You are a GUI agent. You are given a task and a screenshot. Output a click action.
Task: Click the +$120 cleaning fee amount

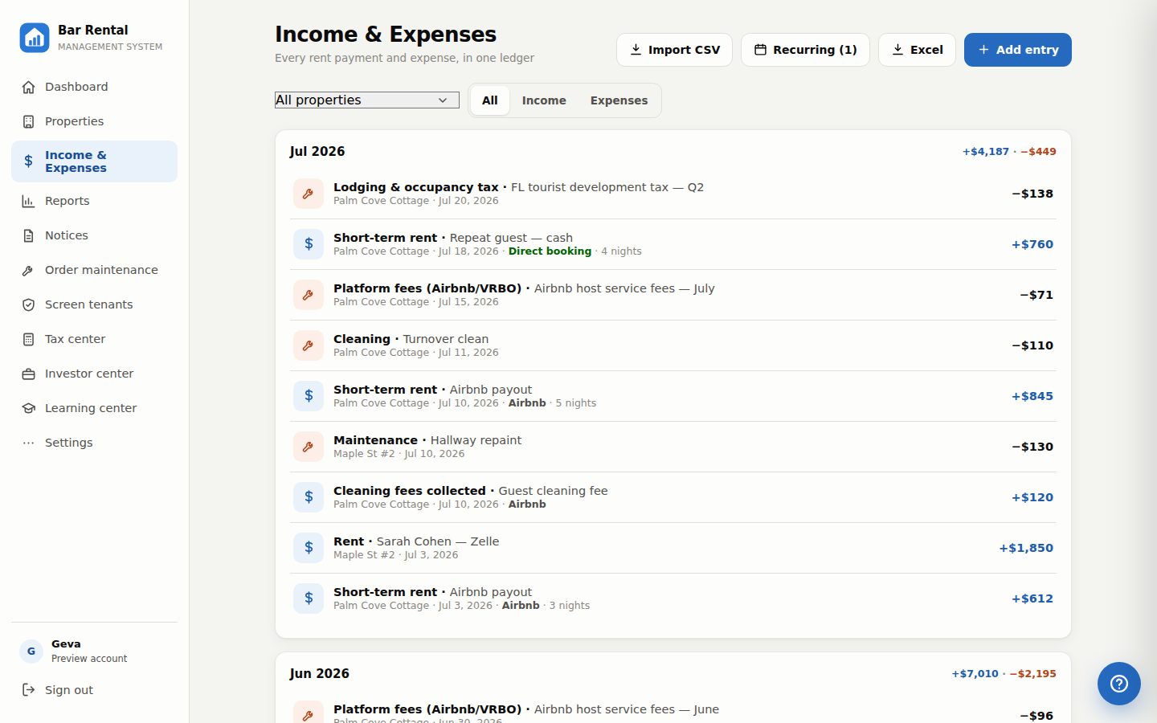(x=1032, y=497)
